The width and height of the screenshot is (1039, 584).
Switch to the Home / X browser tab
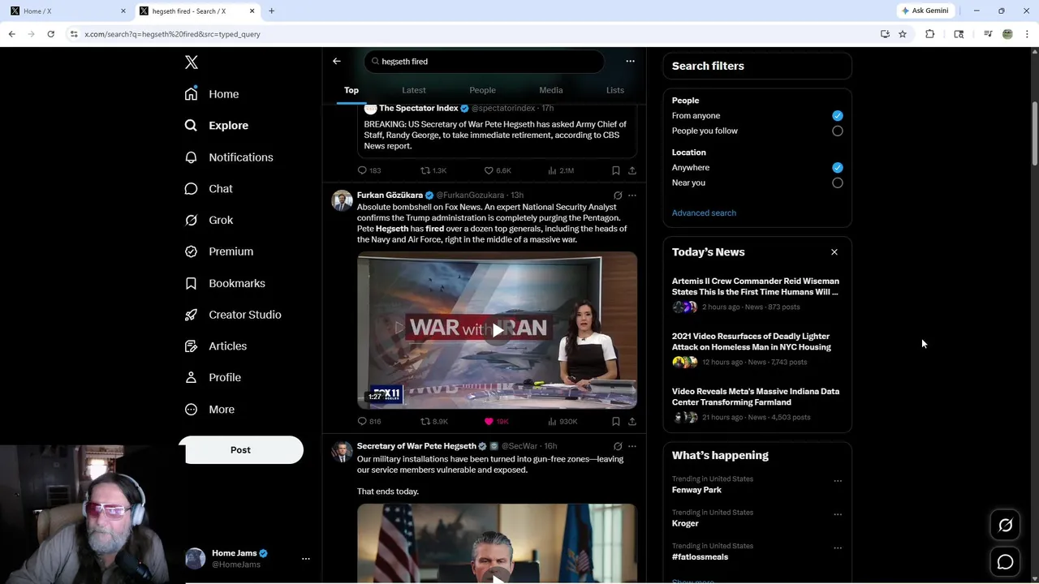pos(69,11)
